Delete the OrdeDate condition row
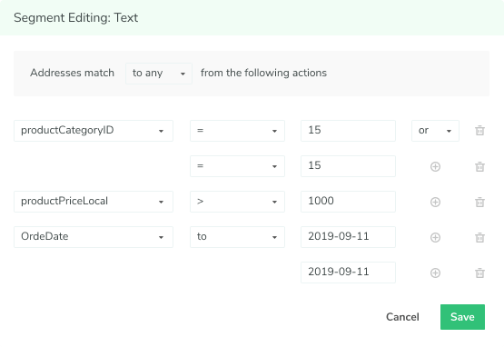This screenshot has width=504, height=347. [479, 237]
